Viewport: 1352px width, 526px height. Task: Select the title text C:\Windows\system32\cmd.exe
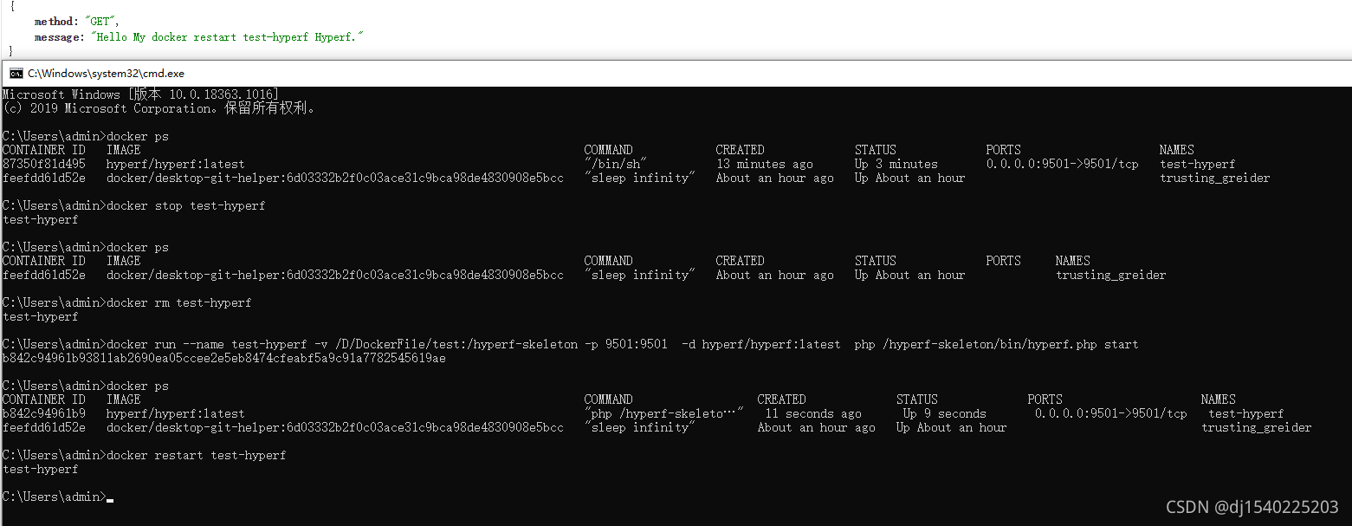pyautogui.click(x=103, y=73)
